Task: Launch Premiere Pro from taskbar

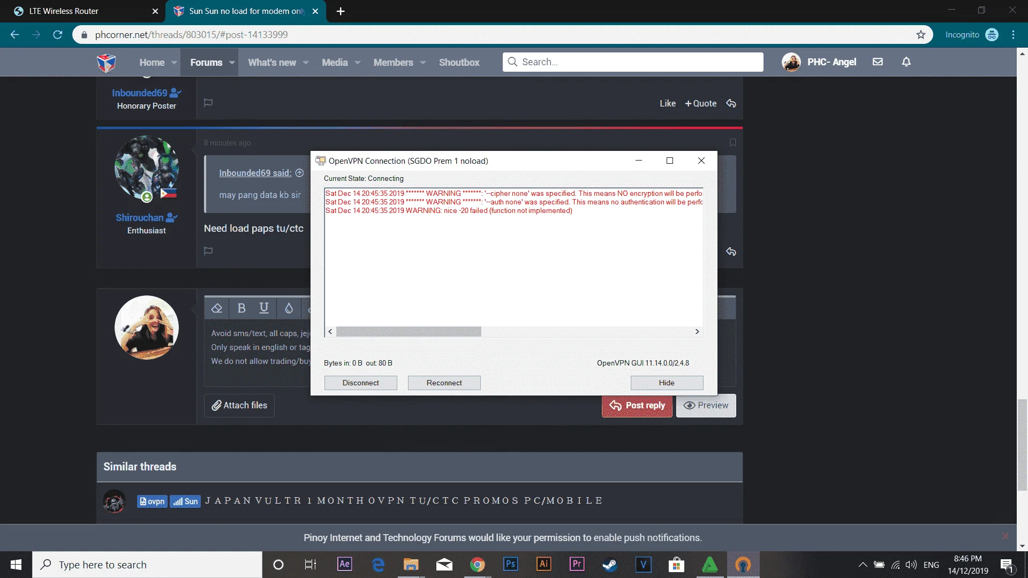Action: pyautogui.click(x=577, y=565)
